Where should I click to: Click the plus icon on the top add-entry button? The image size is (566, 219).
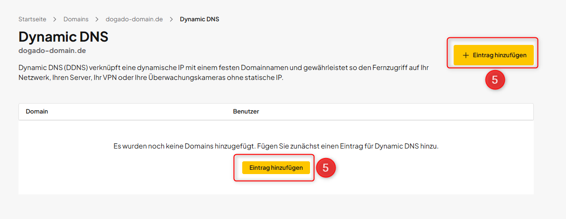[466, 55]
